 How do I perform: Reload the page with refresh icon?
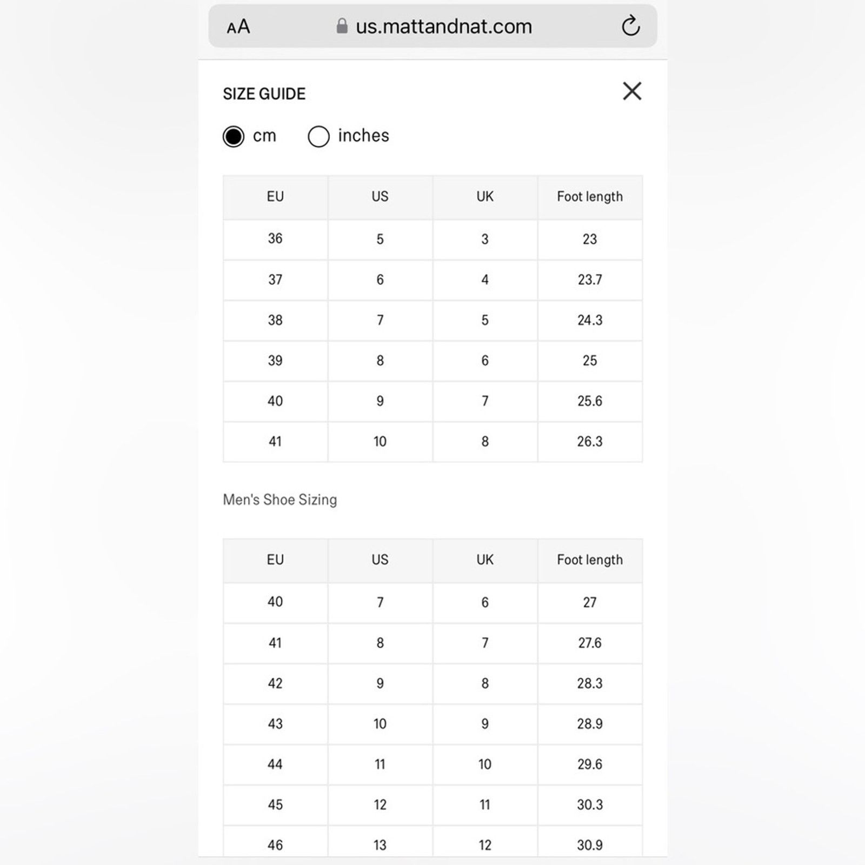pos(630,26)
